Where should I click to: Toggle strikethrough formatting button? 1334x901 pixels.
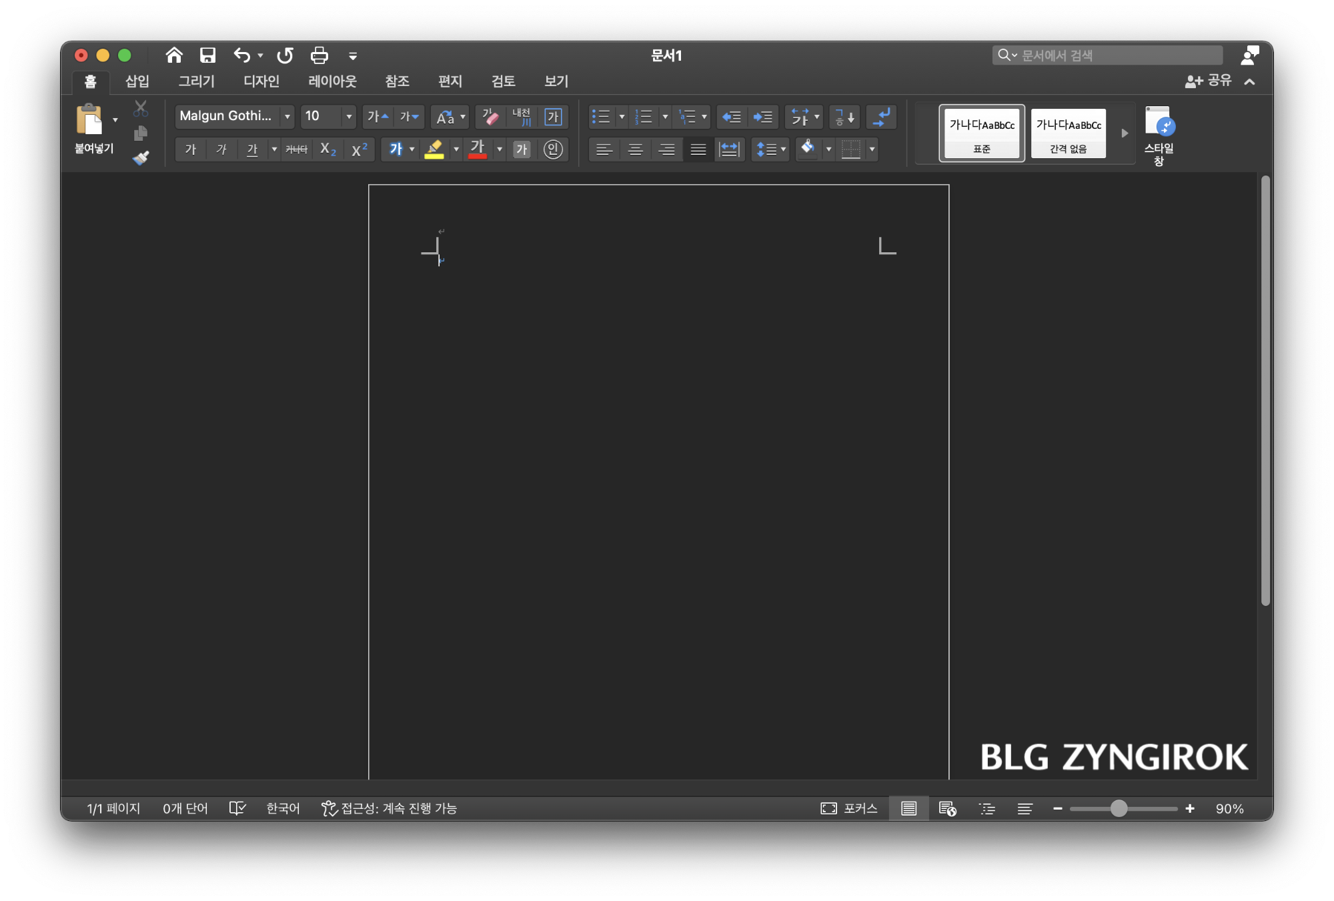click(296, 149)
